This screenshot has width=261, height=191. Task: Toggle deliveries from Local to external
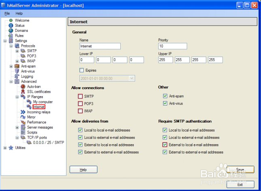tap(80, 137)
